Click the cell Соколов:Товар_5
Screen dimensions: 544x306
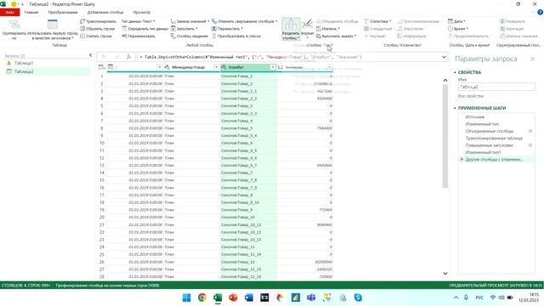pyautogui.click(x=248, y=128)
